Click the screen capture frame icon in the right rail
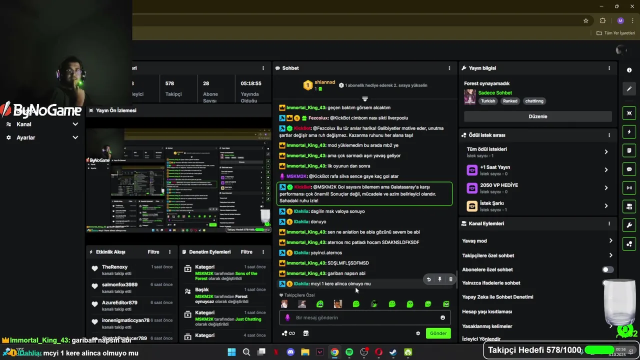 [629, 113]
